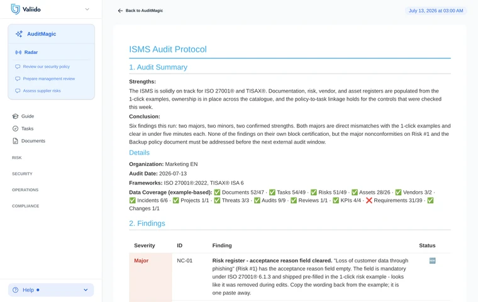Click the green check before Changes 1/1

[430, 200]
